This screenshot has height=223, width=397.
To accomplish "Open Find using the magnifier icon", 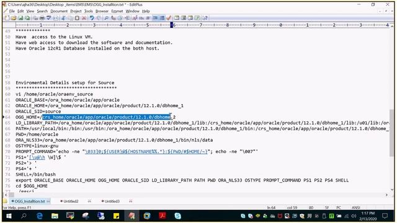I will (106, 18).
